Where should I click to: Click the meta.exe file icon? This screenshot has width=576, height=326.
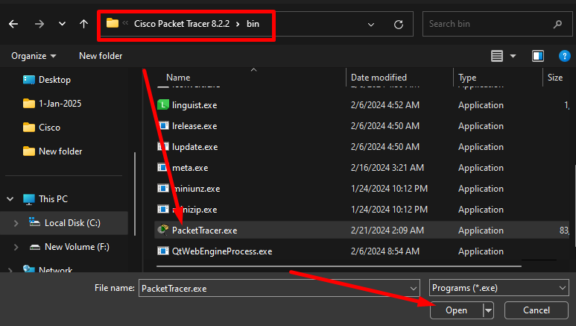(163, 168)
